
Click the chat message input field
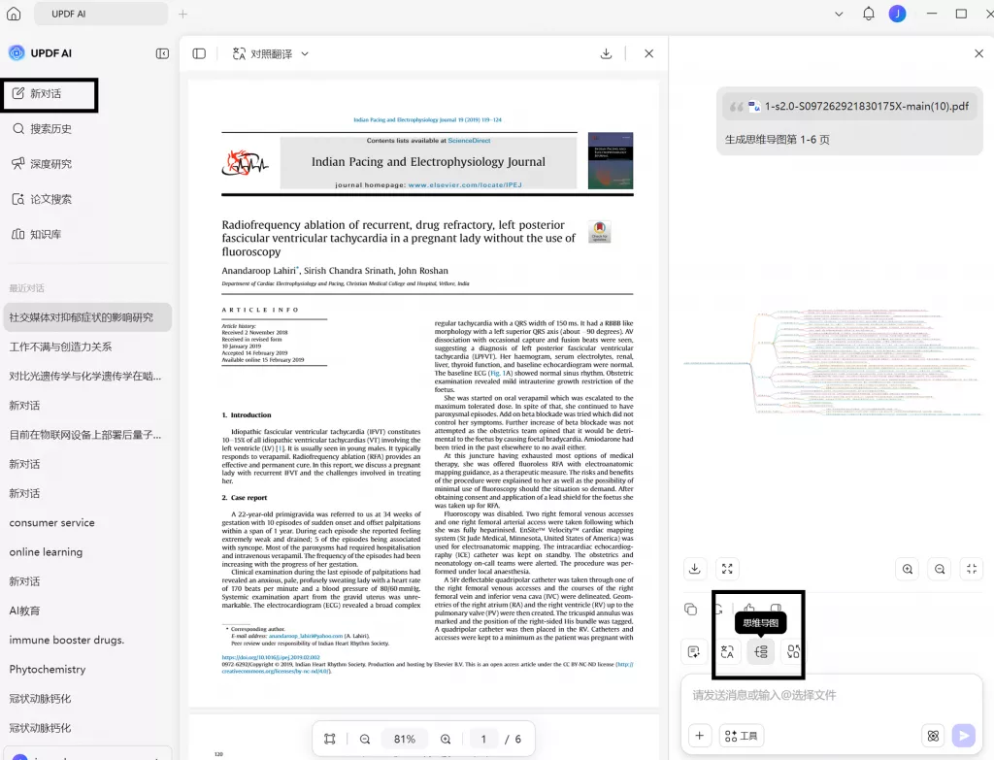831,695
